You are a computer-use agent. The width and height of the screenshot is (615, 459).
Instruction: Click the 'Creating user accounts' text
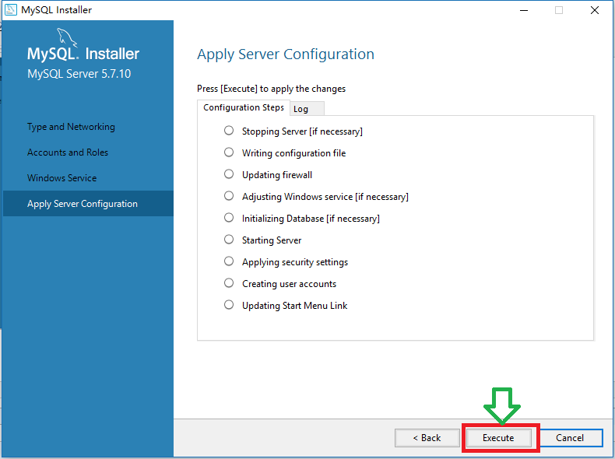click(x=289, y=283)
